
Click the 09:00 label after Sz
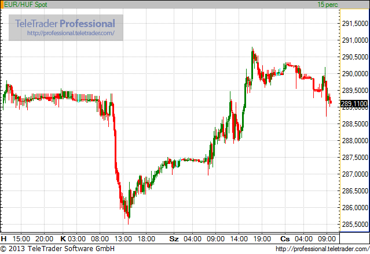point(215,239)
